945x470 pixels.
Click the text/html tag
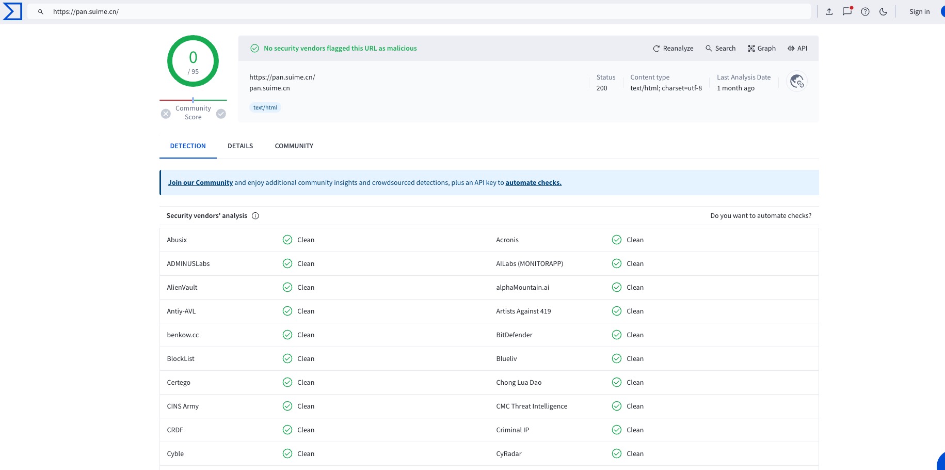coord(265,107)
